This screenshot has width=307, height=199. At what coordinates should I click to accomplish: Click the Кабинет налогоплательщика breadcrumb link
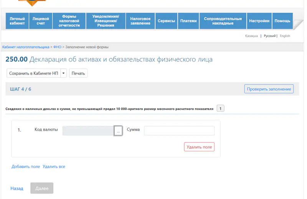coord(26,47)
